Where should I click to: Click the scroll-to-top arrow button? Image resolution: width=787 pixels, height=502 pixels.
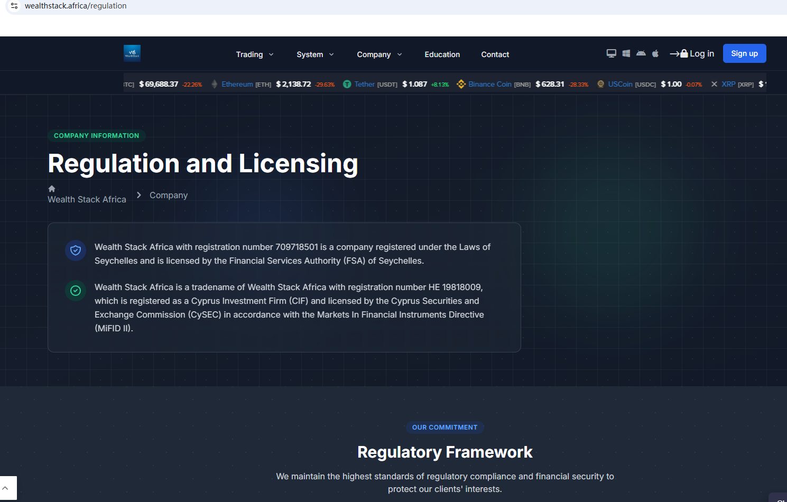pos(6,488)
